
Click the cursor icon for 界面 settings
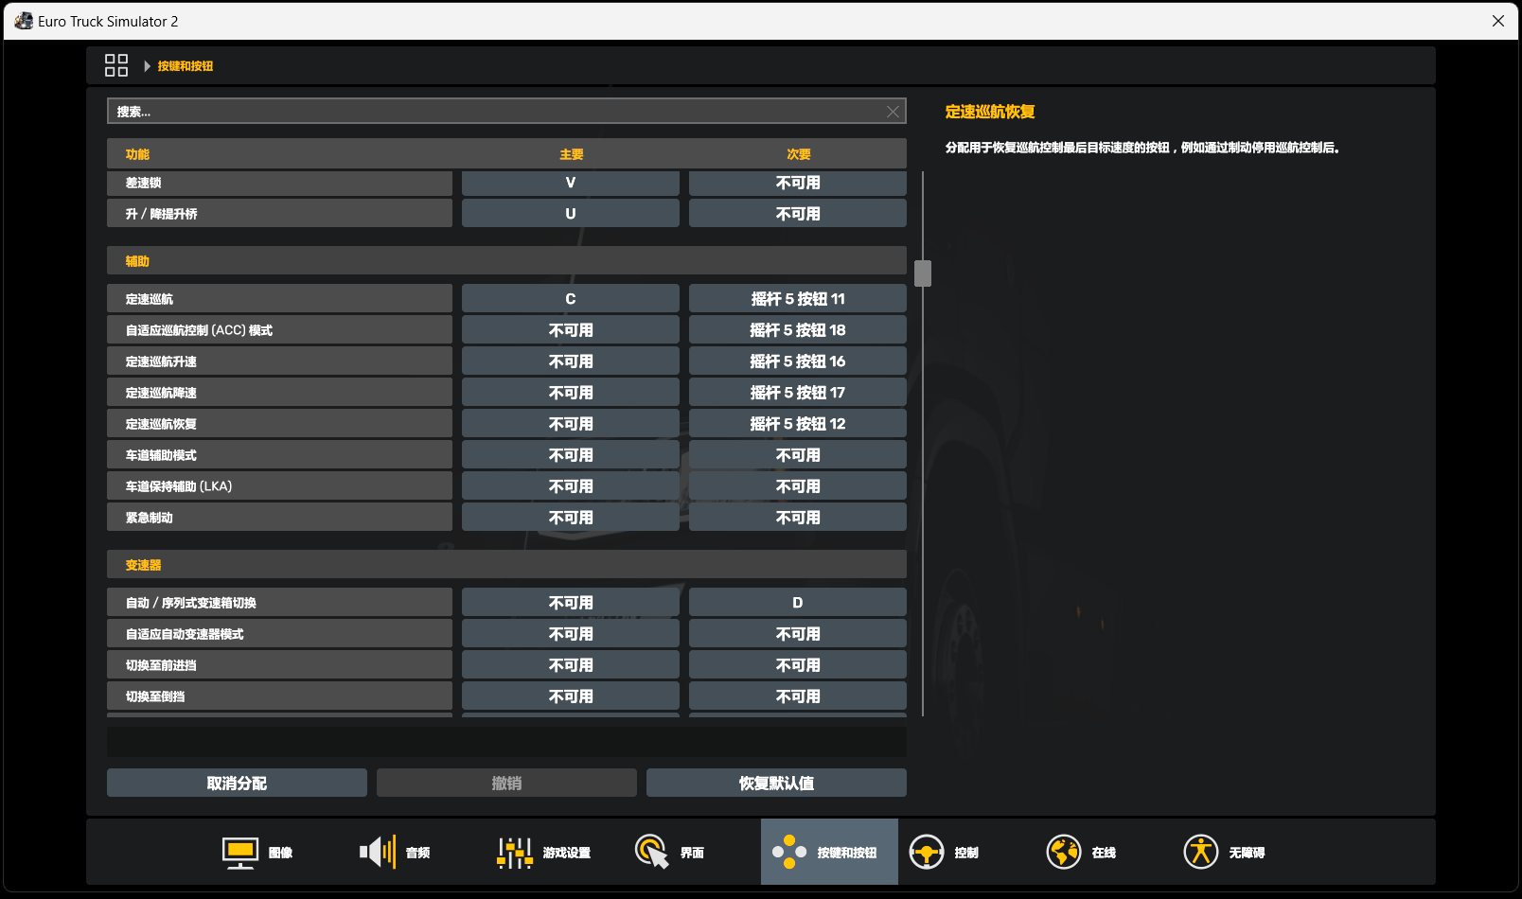[x=652, y=853]
